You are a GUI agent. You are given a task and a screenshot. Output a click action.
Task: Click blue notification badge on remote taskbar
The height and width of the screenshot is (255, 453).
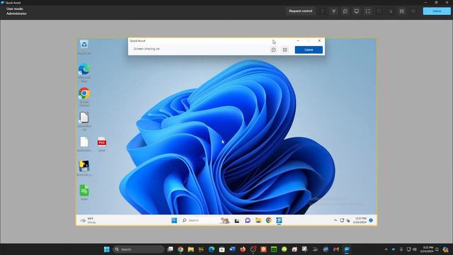pos(371,220)
